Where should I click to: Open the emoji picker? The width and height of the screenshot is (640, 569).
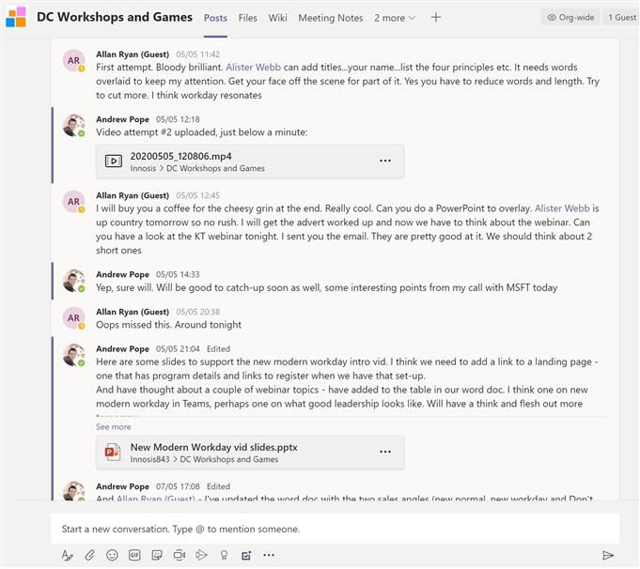click(112, 555)
